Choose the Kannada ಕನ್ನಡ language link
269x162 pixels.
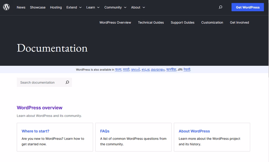point(146,69)
